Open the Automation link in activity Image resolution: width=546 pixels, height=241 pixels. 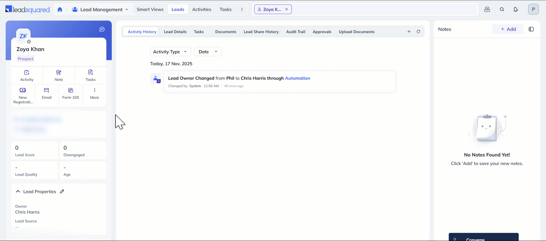(297, 78)
